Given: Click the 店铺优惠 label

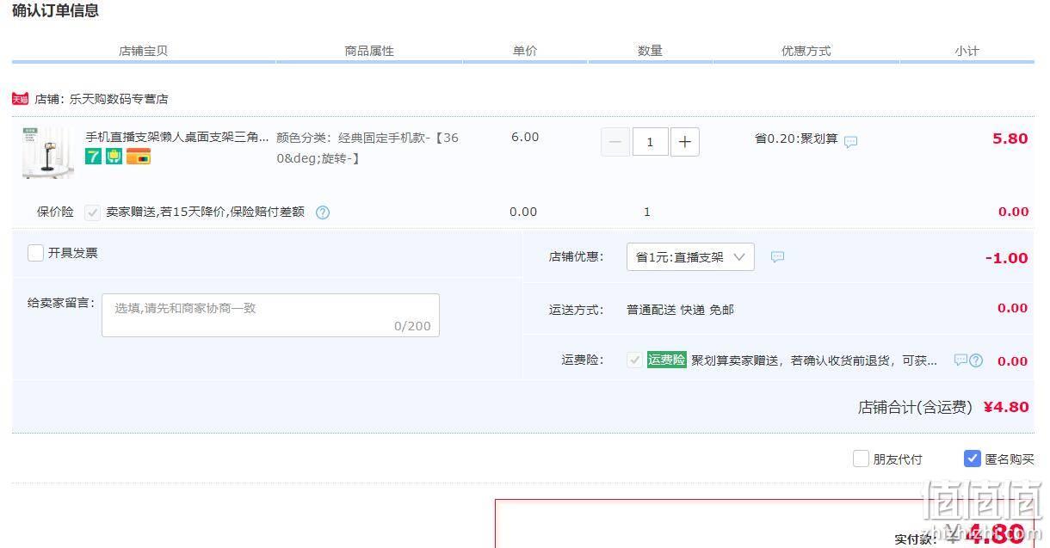Looking at the screenshot, I should point(577,256).
